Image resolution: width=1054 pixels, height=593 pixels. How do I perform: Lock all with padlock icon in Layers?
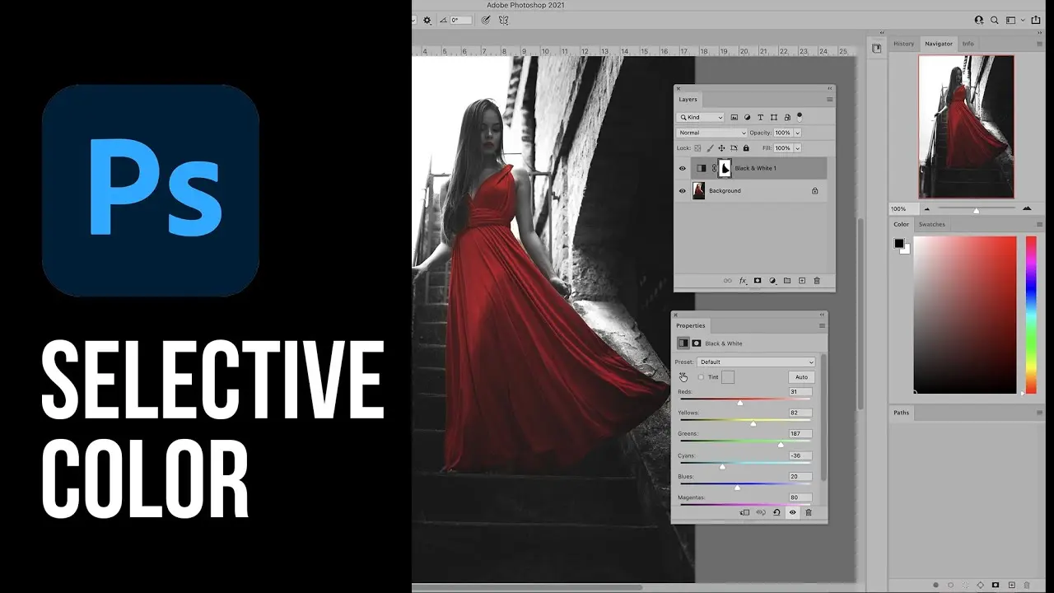tap(746, 148)
